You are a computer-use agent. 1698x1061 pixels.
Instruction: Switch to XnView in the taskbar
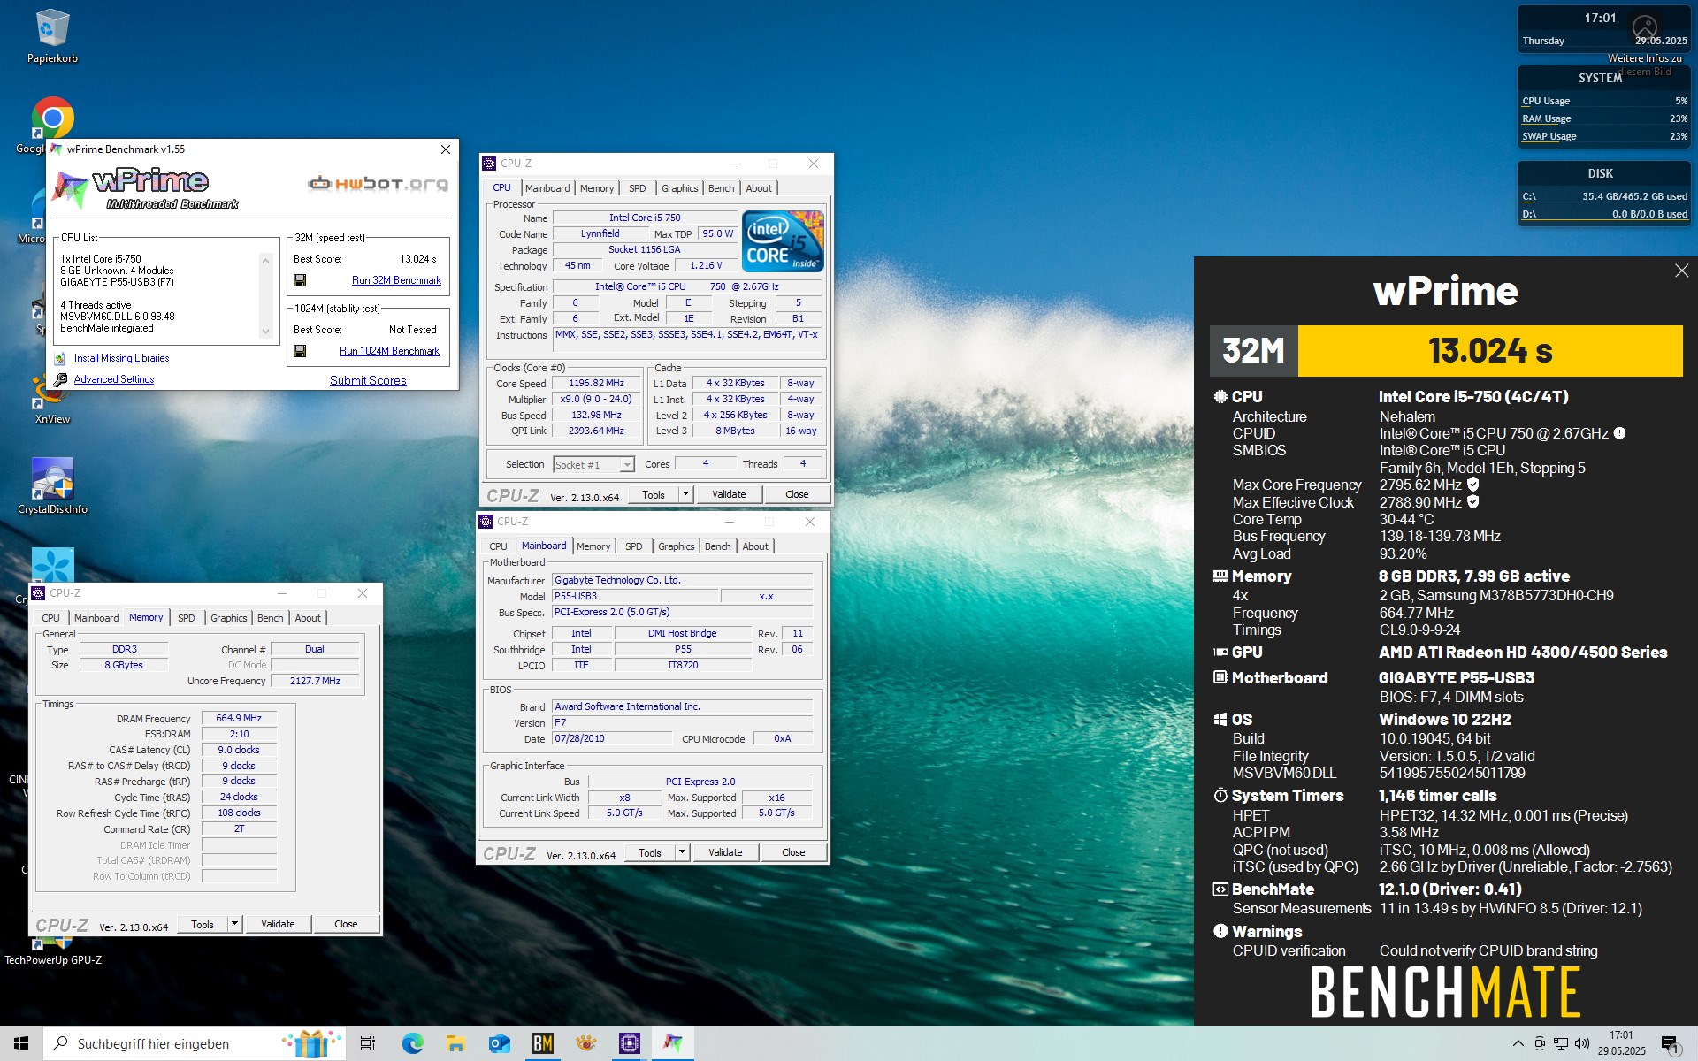pyautogui.click(x=585, y=1043)
